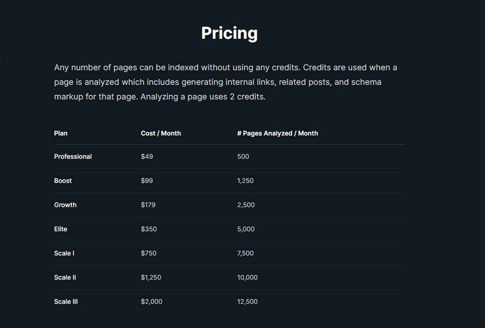Click the 7,500 pages value
The image size is (485, 328).
[x=245, y=253]
